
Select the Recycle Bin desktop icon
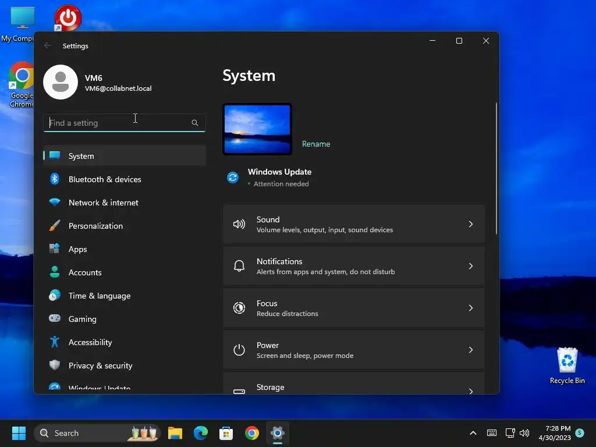(567, 366)
